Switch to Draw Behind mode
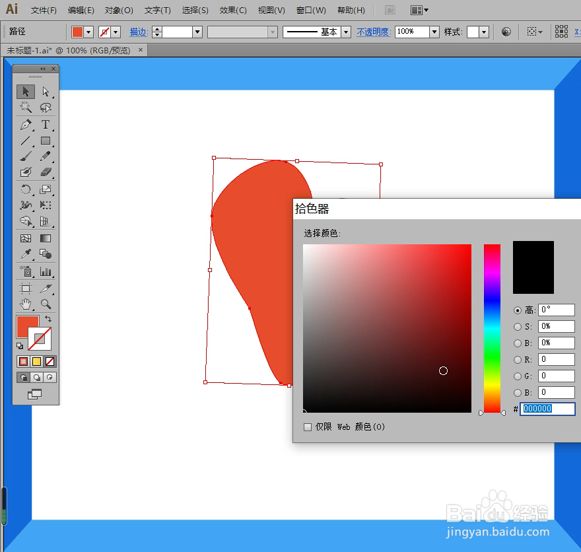The image size is (581, 552). pos(36,378)
